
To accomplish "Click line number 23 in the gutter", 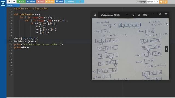I will (x=11, y=74).
